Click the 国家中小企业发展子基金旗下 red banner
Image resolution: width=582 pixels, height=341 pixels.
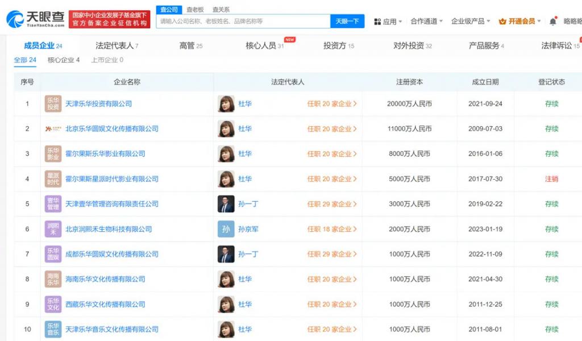pyautogui.click(x=110, y=19)
